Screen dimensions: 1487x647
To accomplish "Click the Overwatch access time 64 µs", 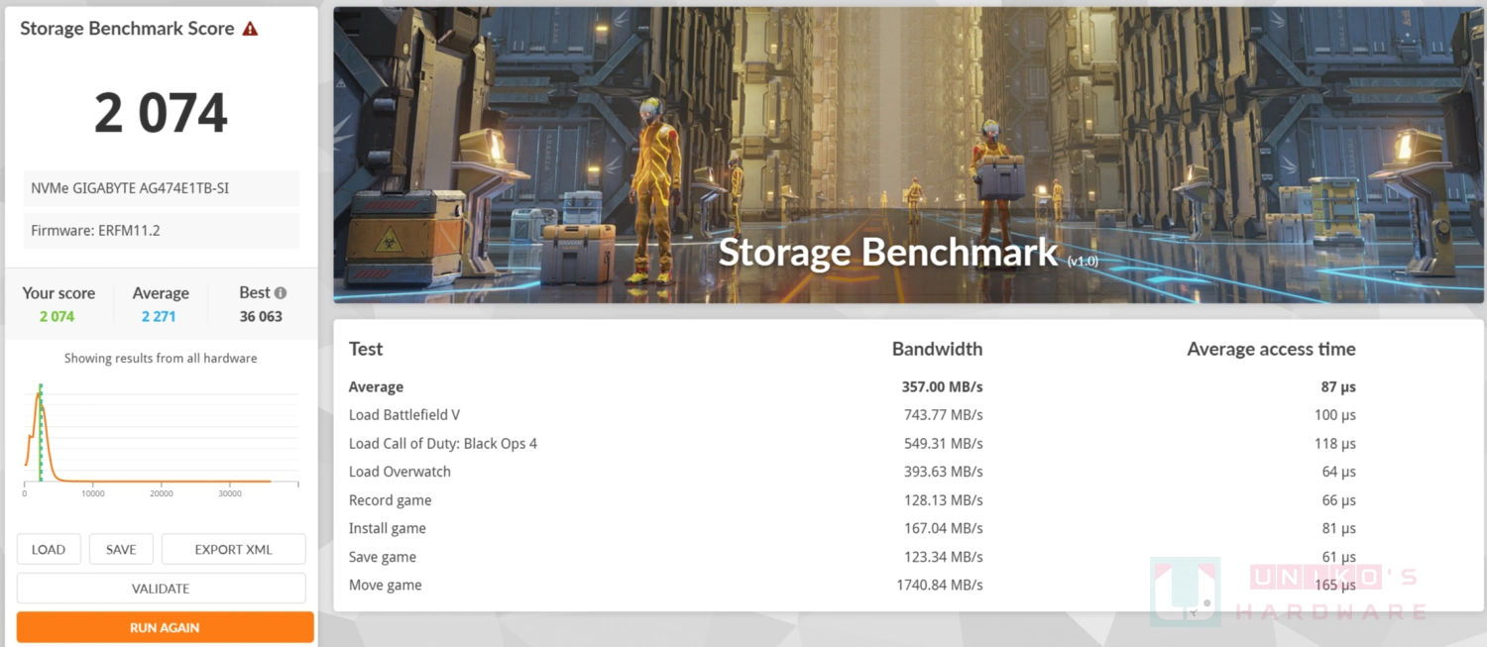I will pyautogui.click(x=1338, y=472).
